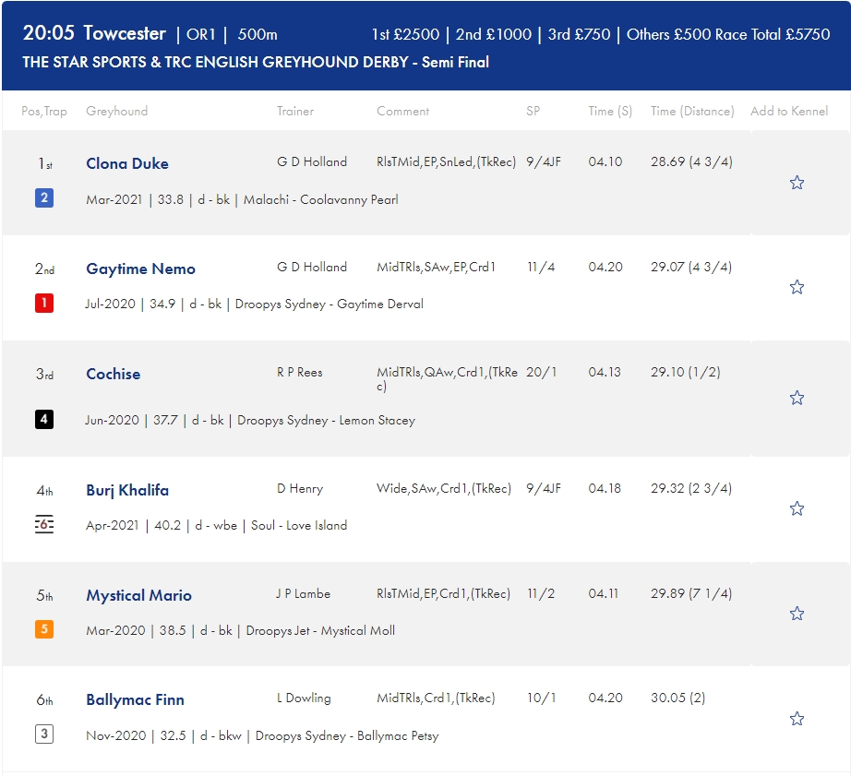Image resolution: width=851 pixels, height=776 pixels.
Task: Click the striped trap 6 badge
Action: pyautogui.click(x=44, y=524)
